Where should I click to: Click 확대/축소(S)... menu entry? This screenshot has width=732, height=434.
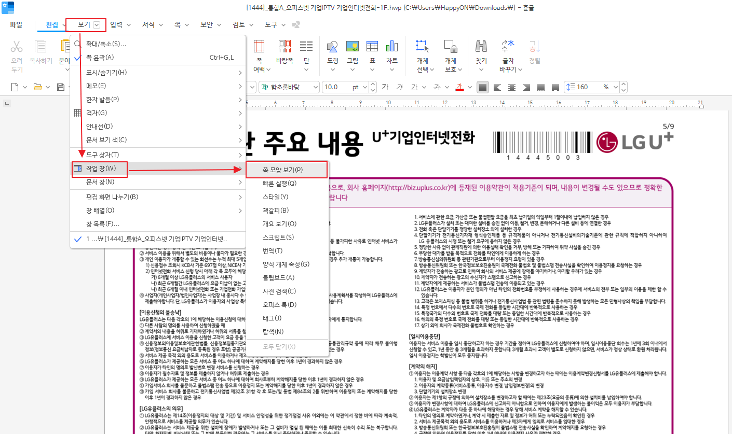(158, 44)
